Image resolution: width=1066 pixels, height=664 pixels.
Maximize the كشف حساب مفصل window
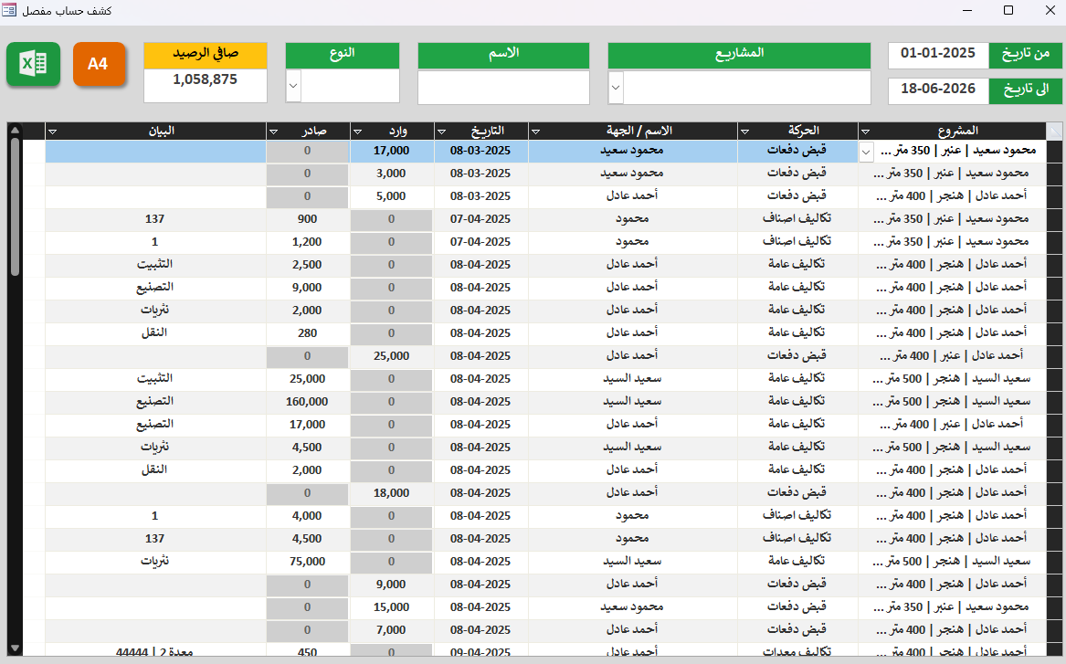(x=1008, y=10)
